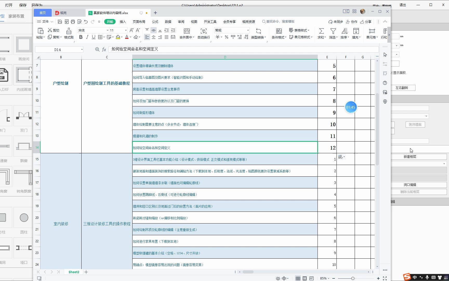
Task: Open the font name dropdown (宋体)
Action: (108, 30)
